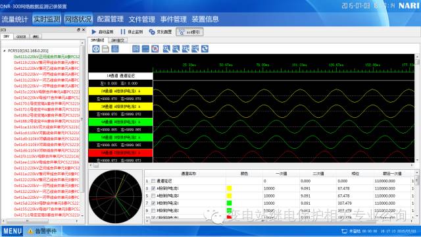Check checkbox for row 9 B相保护电流2

(153, 211)
